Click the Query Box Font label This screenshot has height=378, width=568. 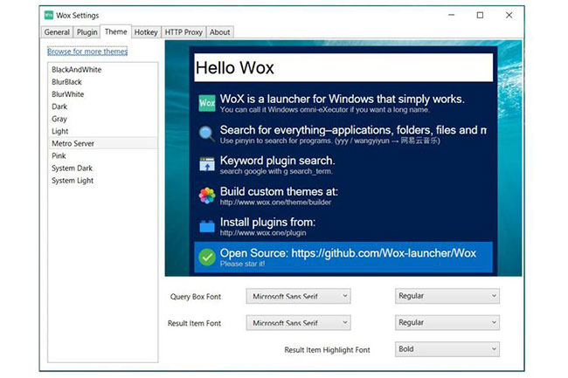[196, 297]
